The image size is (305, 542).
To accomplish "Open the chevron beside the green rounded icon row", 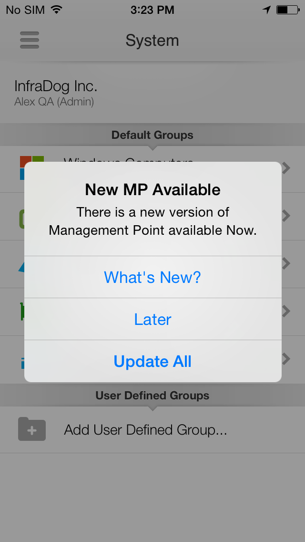I will tap(286, 216).
